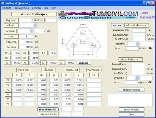Click P2 pile position X cell -0.330
The image size is (156, 118).
point(17,85)
